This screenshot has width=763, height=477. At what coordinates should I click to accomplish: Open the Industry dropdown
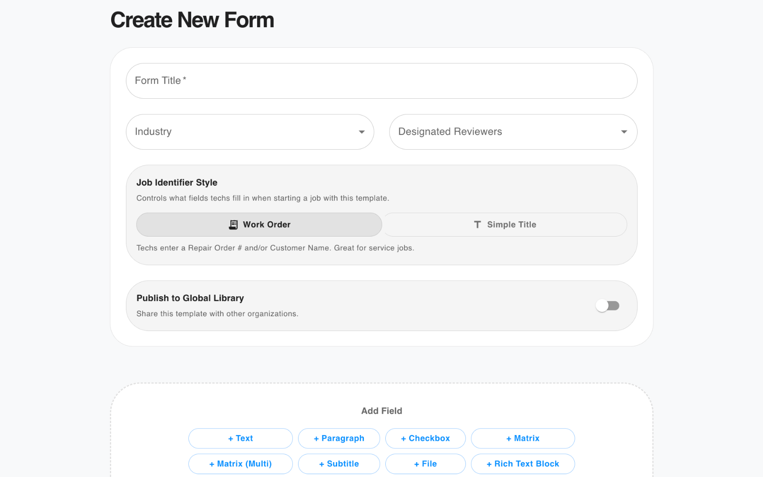pos(250,132)
